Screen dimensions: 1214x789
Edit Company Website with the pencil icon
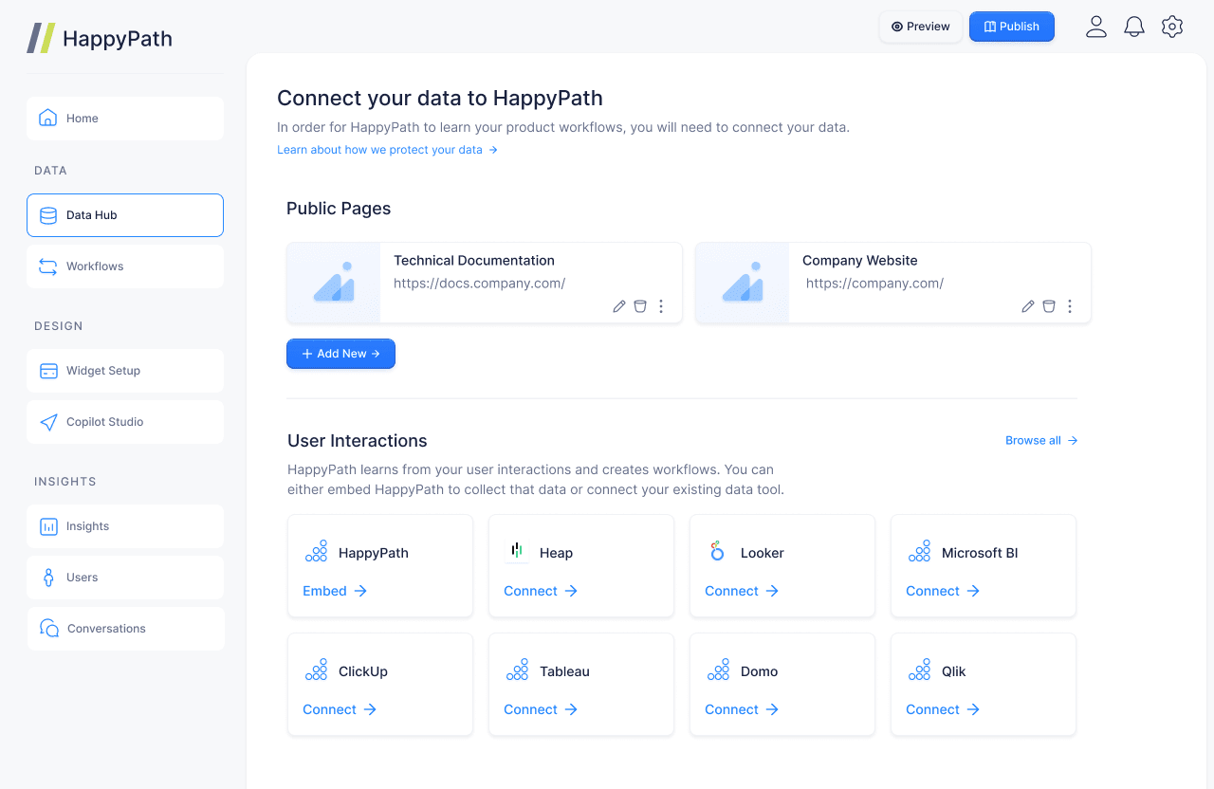point(1028,306)
